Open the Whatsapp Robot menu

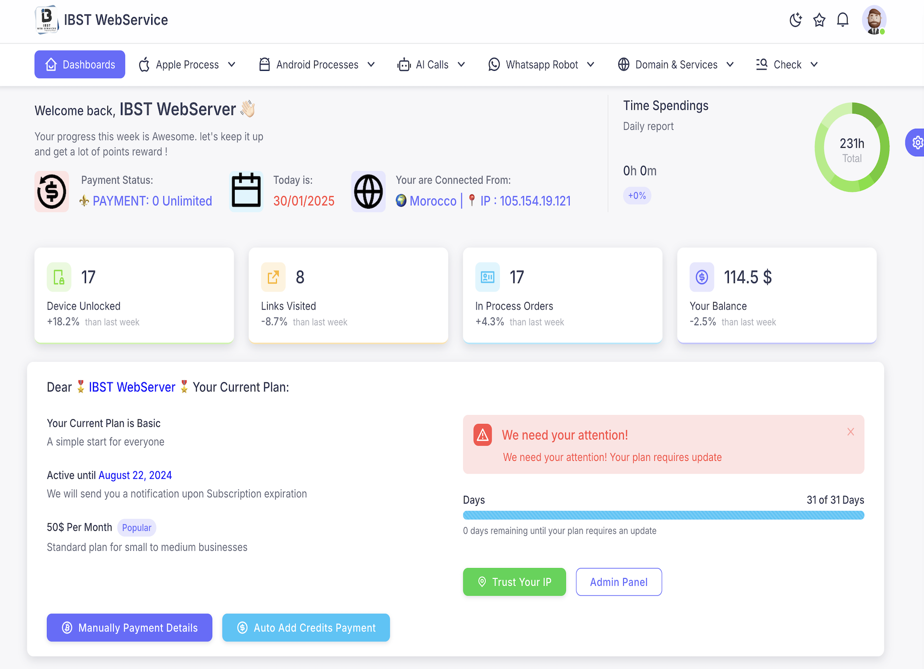point(541,64)
